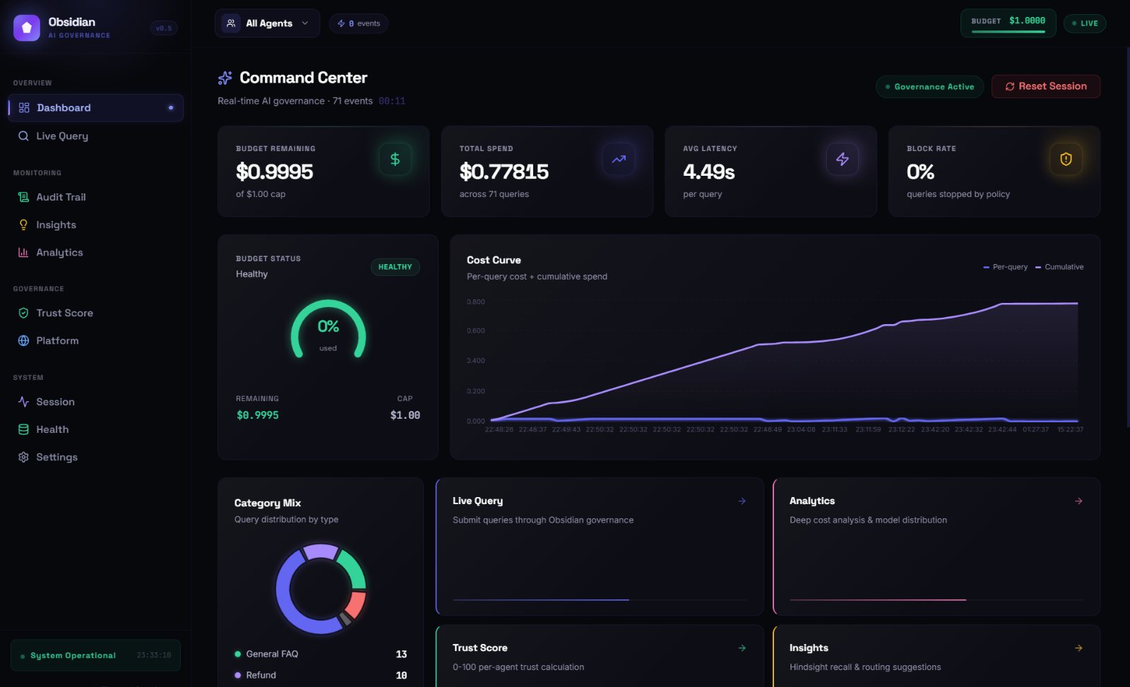Click the Category Mix donut chart
The width and height of the screenshot is (1130, 687).
(321, 589)
